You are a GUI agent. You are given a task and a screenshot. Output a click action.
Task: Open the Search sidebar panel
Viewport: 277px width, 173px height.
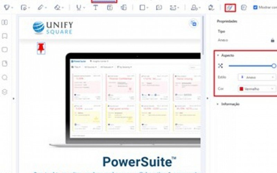(5, 78)
